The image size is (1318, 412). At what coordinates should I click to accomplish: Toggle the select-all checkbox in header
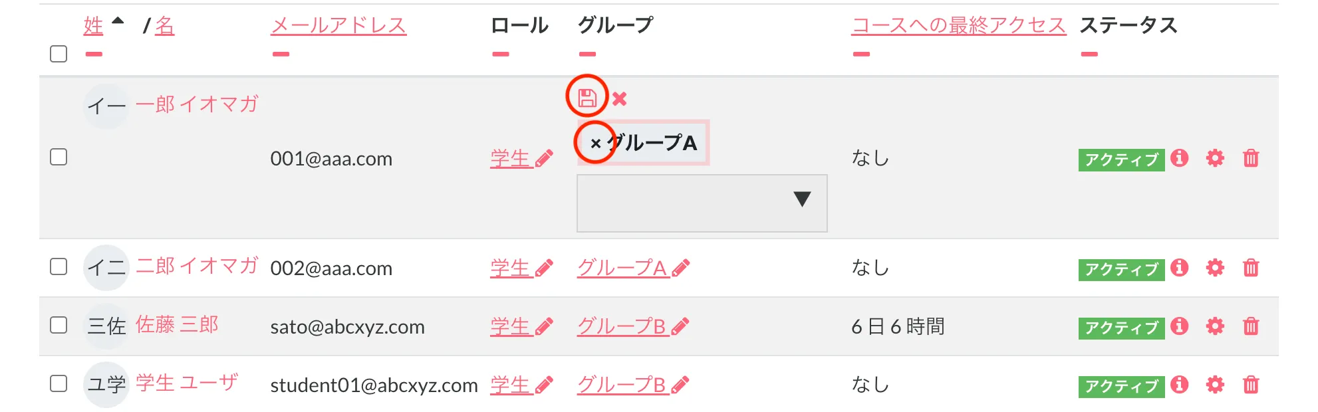(59, 54)
